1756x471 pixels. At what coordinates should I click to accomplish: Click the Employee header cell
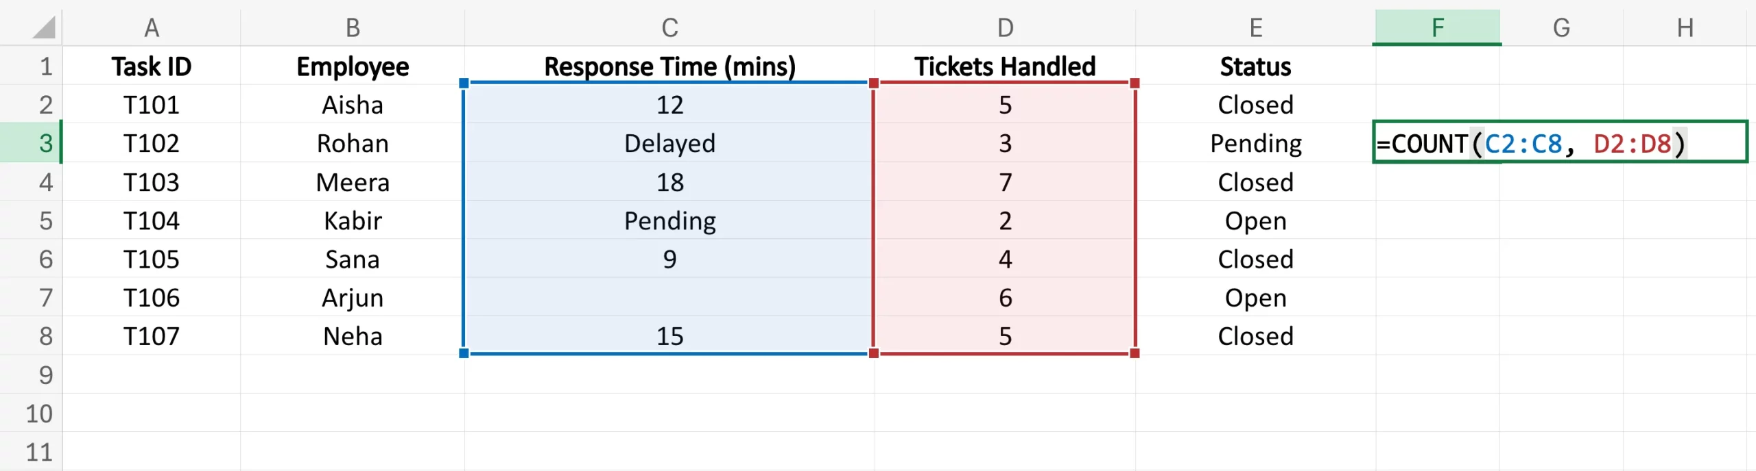point(353,66)
